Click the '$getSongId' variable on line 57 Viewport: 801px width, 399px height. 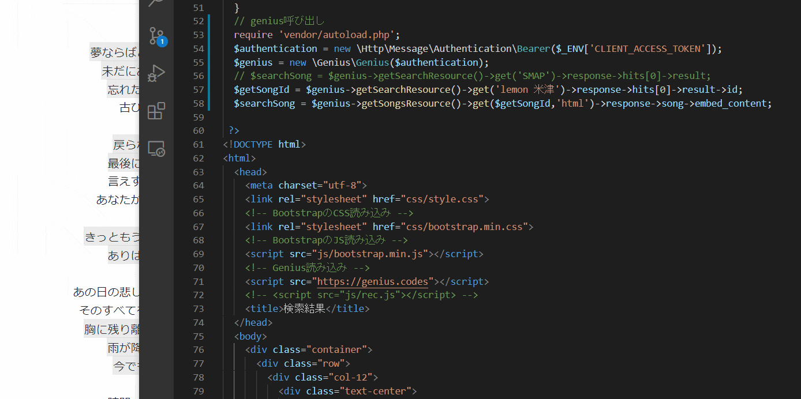[264, 89]
